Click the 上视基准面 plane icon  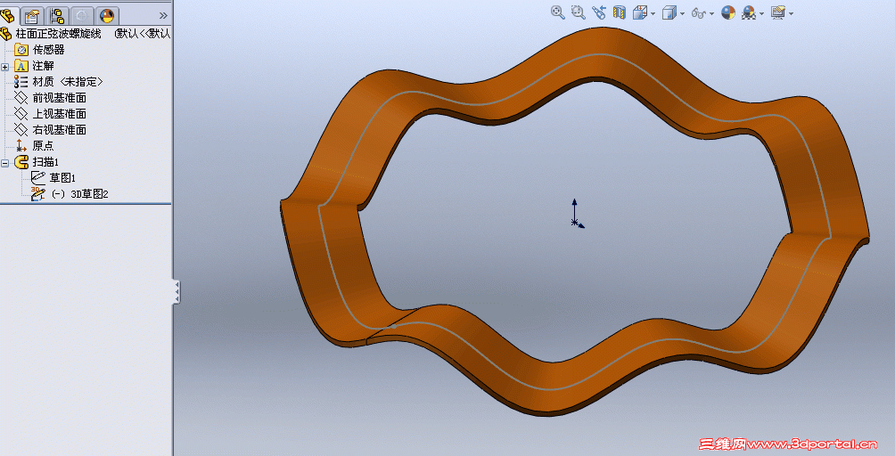21,113
